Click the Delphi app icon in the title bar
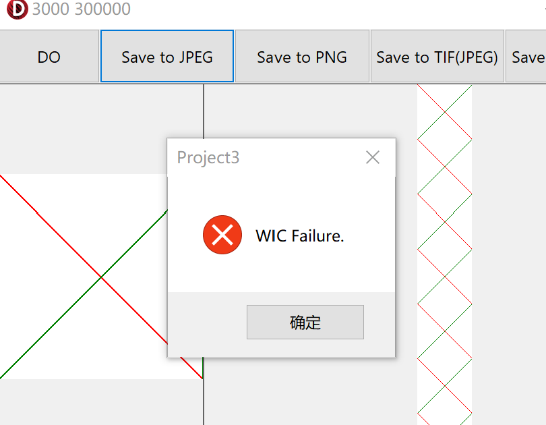Image resolution: width=546 pixels, height=425 pixels. 17,9
